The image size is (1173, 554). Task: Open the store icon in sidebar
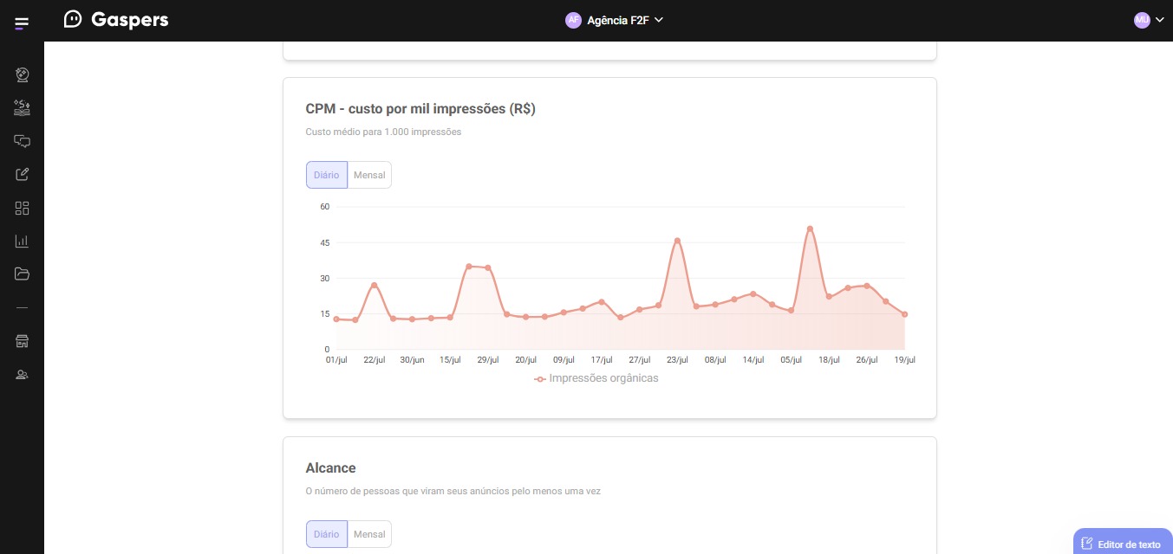point(23,341)
